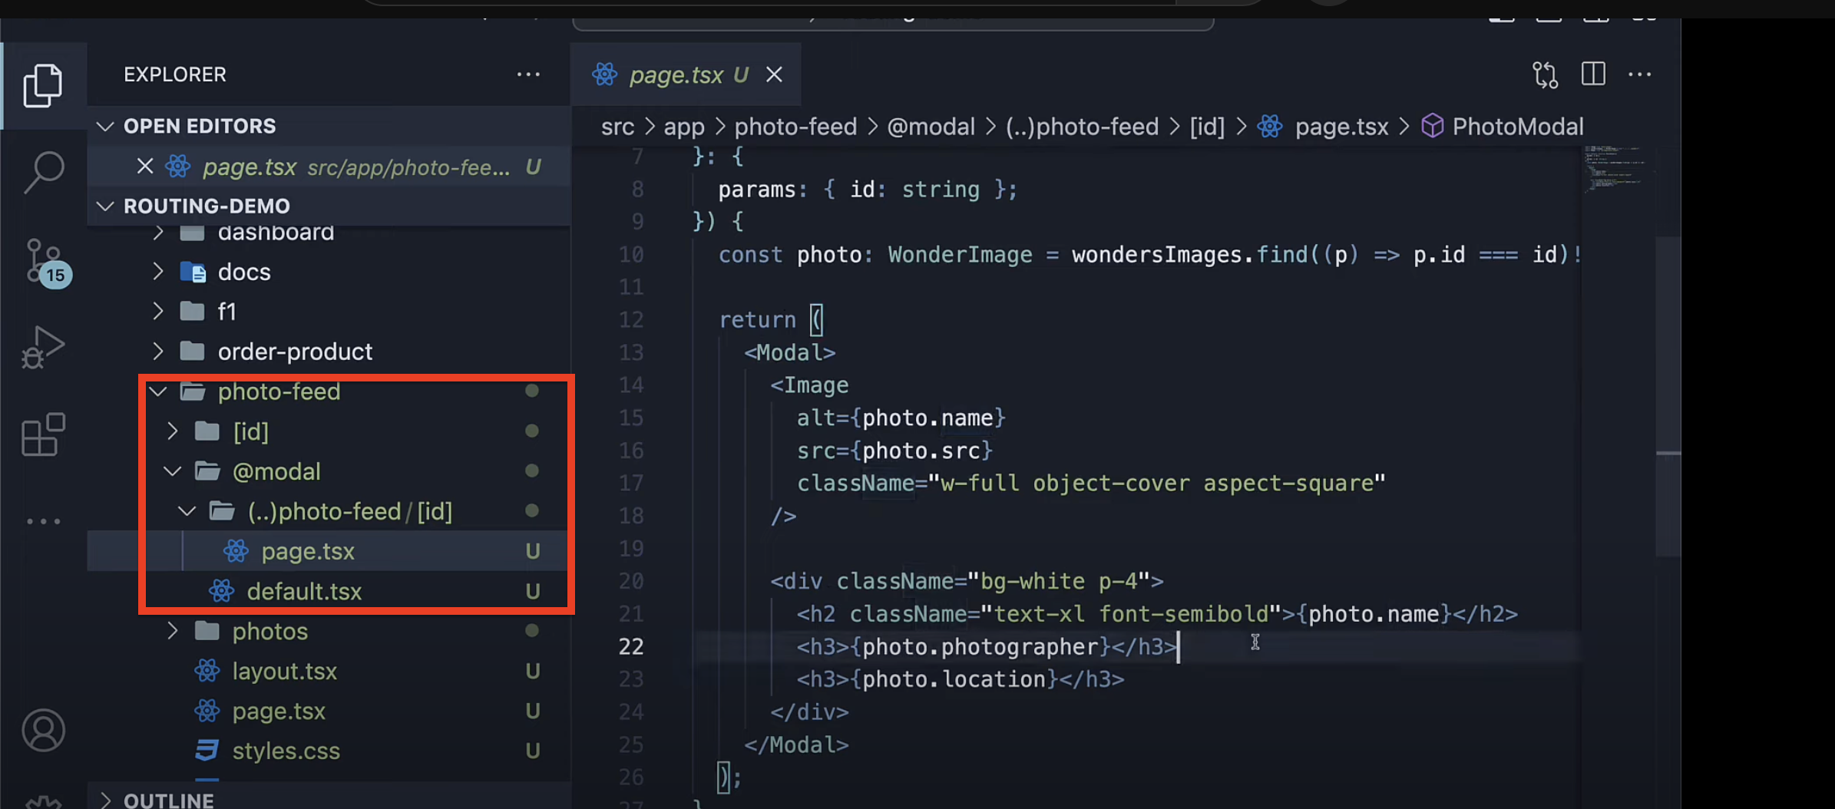The width and height of the screenshot is (1835, 809).
Task: Open the Extensions view
Action: click(x=43, y=435)
